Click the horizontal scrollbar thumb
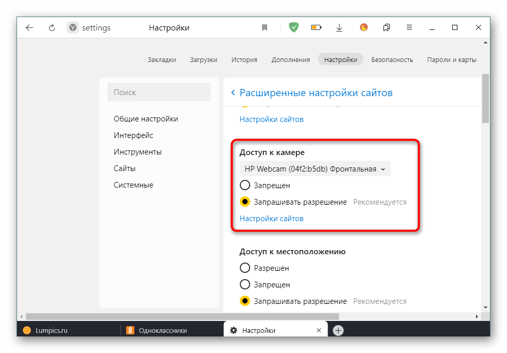Image resolution: width=507 pixels, height=353 pixels. point(182,316)
